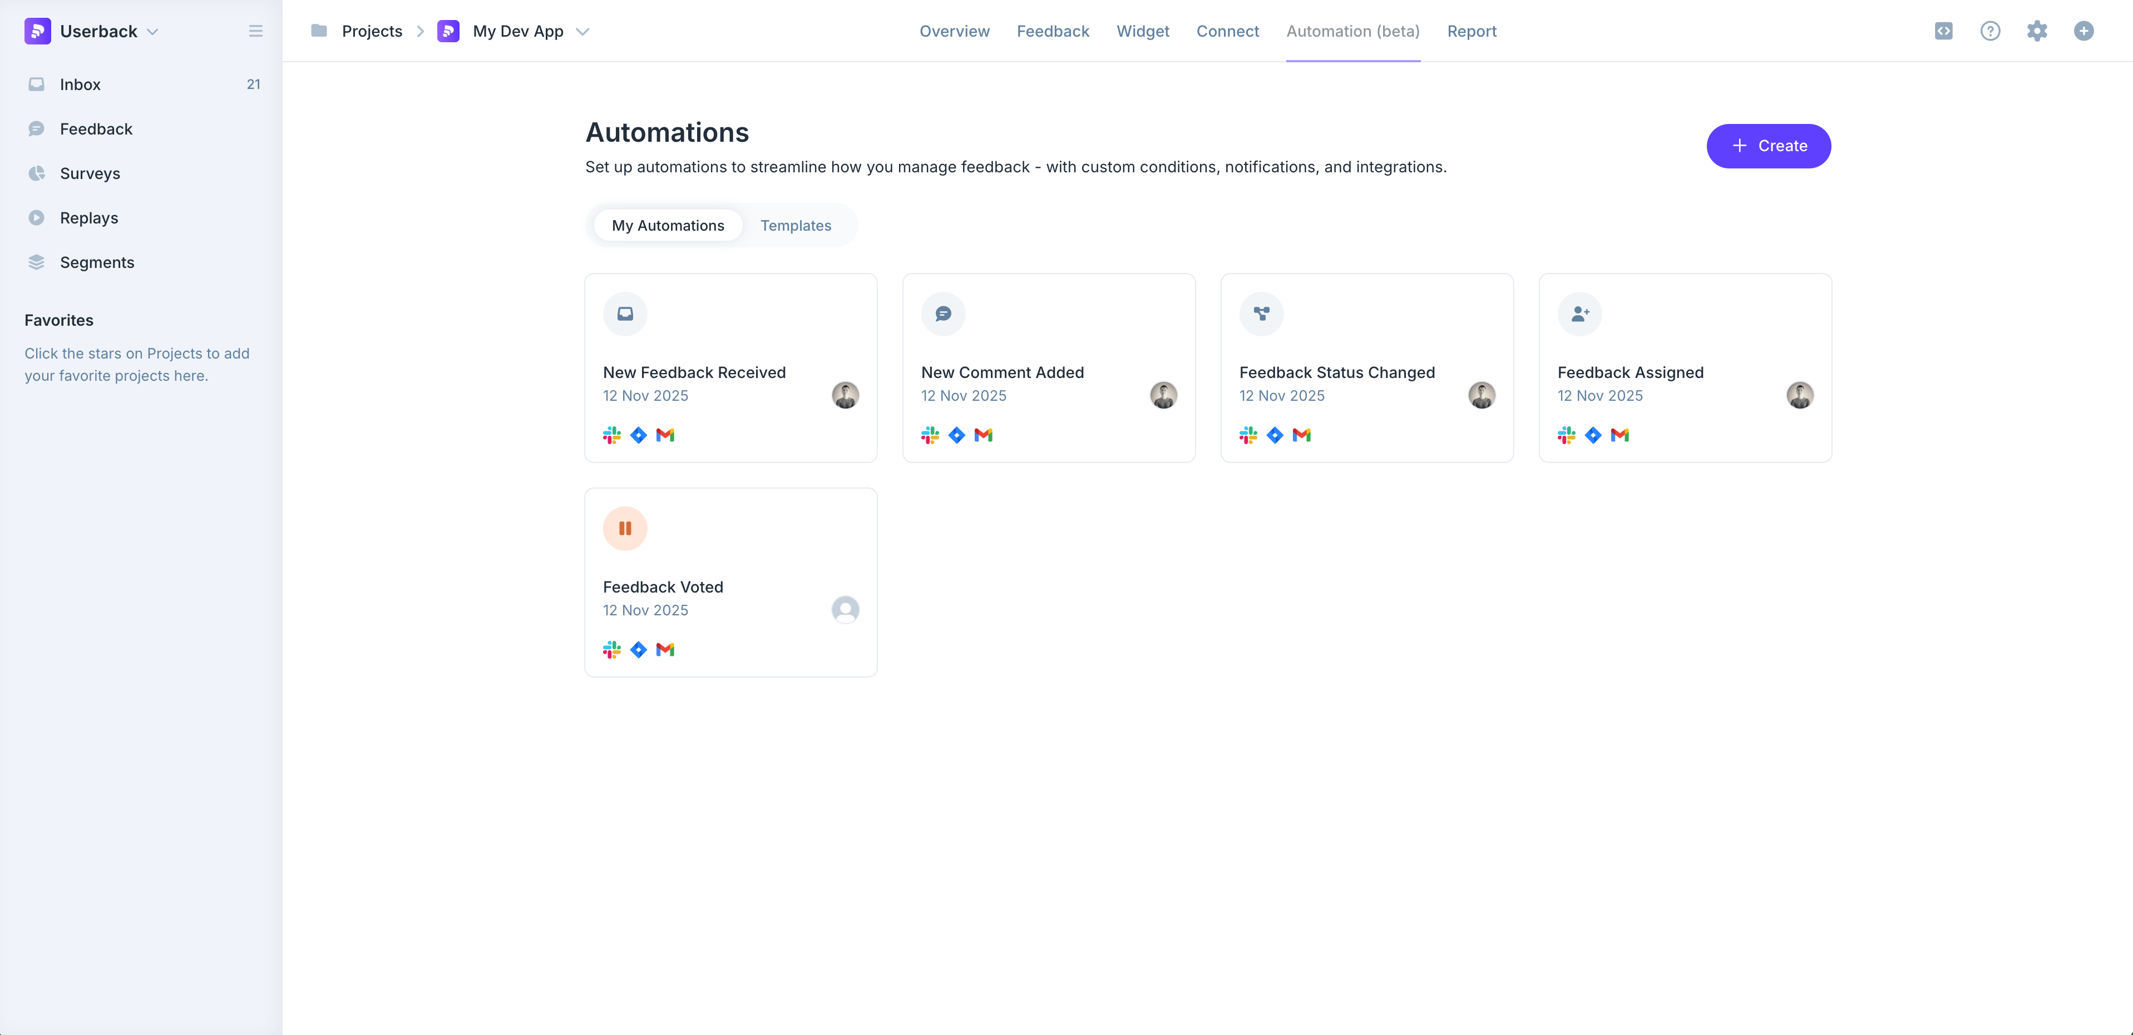This screenshot has height=1035, width=2133.
Task: Click Gmail icon on Feedback Status Changed card
Action: pyautogui.click(x=1301, y=435)
